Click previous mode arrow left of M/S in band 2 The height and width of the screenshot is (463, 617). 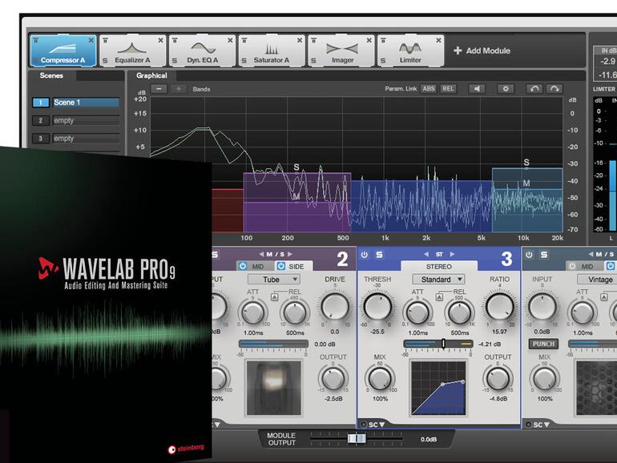[261, 255]
